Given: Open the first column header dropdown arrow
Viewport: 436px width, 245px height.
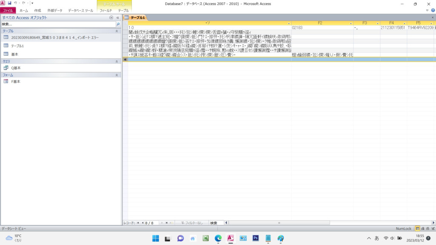Looking at the screenshot, I should pos(289,23).
